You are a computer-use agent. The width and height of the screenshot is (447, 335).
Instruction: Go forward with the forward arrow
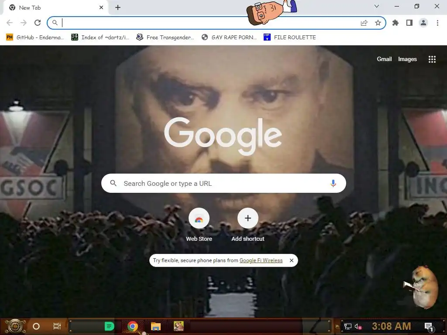tap(24, 23)
